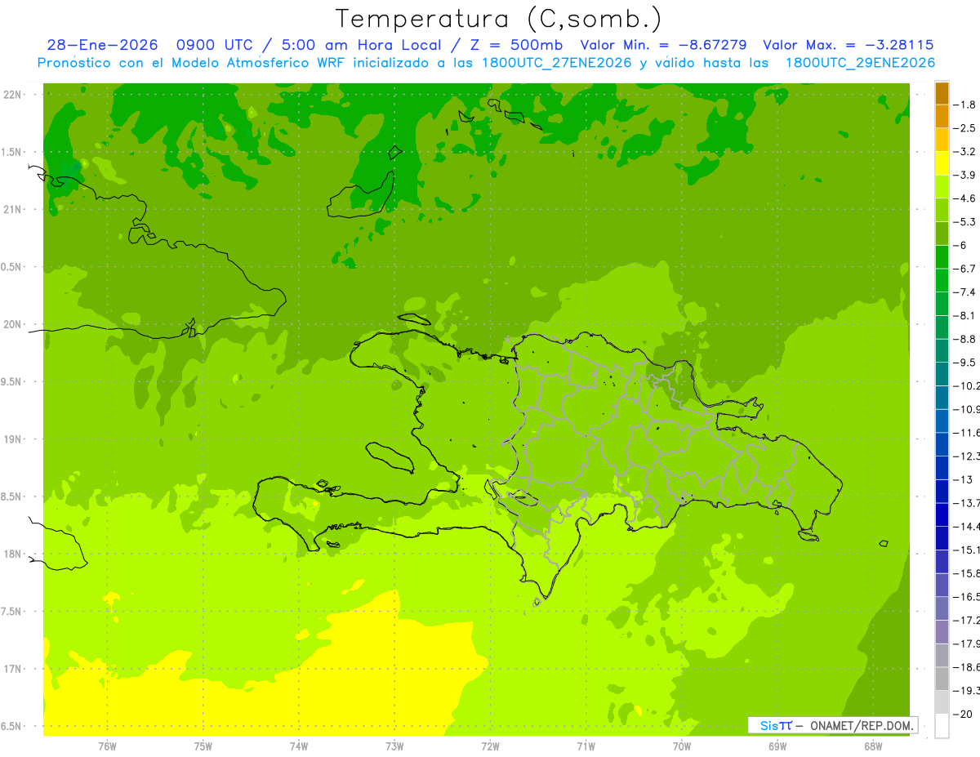This screenshot has width=980, height=757.
Task: Click '1800UTC_29ENE2026' valid-until time text
Action: (x=860, y=63)
